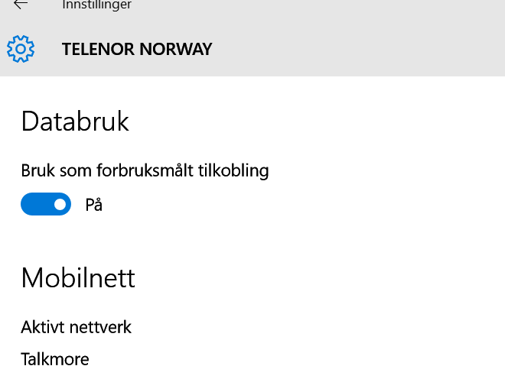
Task: Click the word 'tilkobling' in the setting label
Action: coord(233,170)
